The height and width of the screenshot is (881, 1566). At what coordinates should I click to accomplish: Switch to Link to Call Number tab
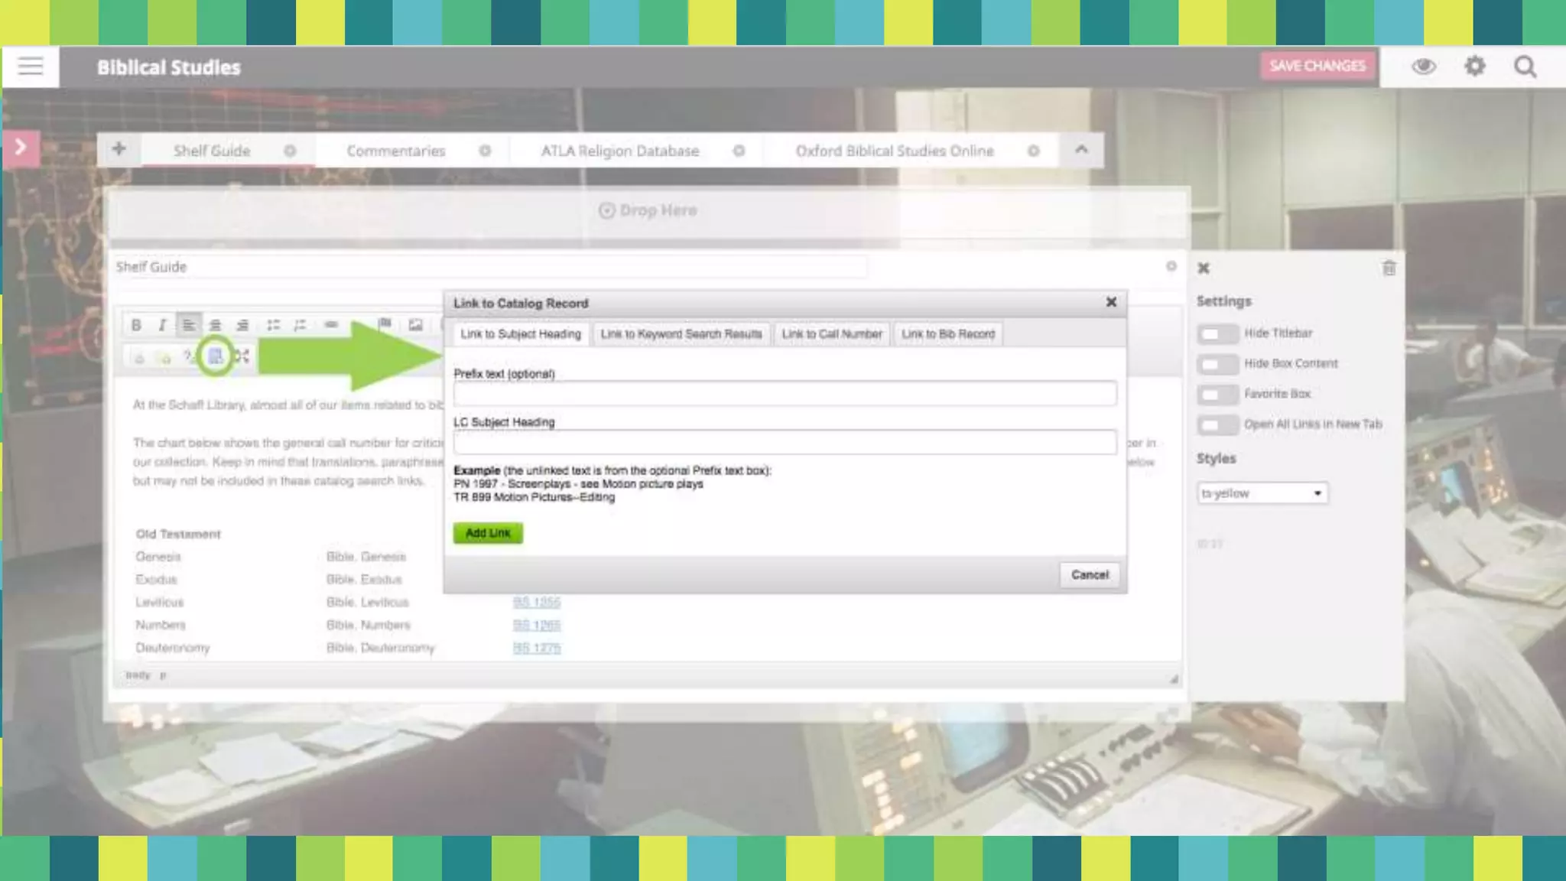[x=831, y=334]
